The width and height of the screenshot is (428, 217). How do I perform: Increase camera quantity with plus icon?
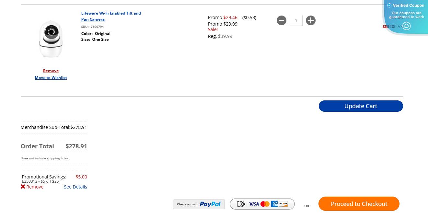311,20
